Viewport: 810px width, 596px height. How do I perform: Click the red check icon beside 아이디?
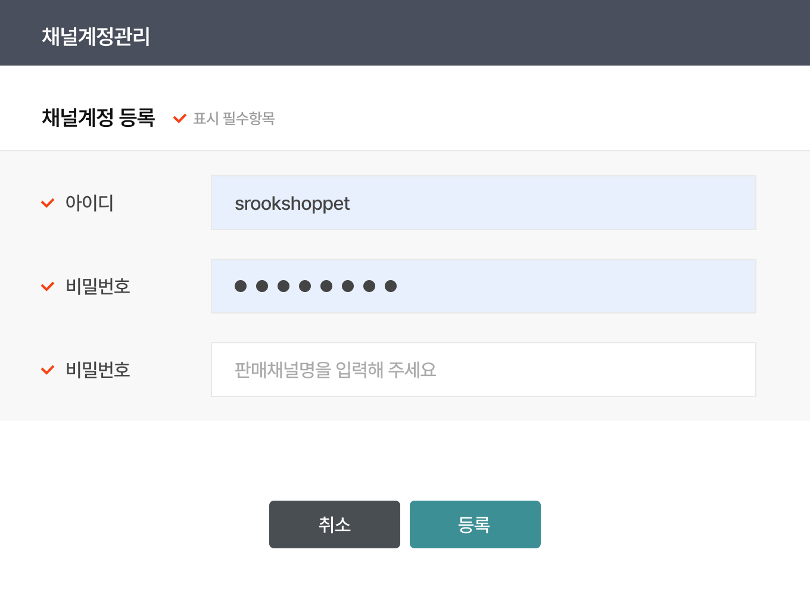pos(48,203)
